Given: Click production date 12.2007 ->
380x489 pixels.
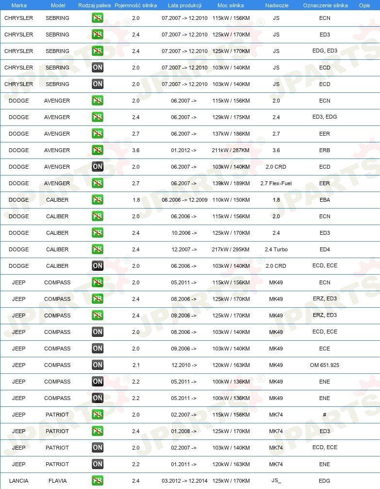Looking at the screenshot, I should 184,249.
